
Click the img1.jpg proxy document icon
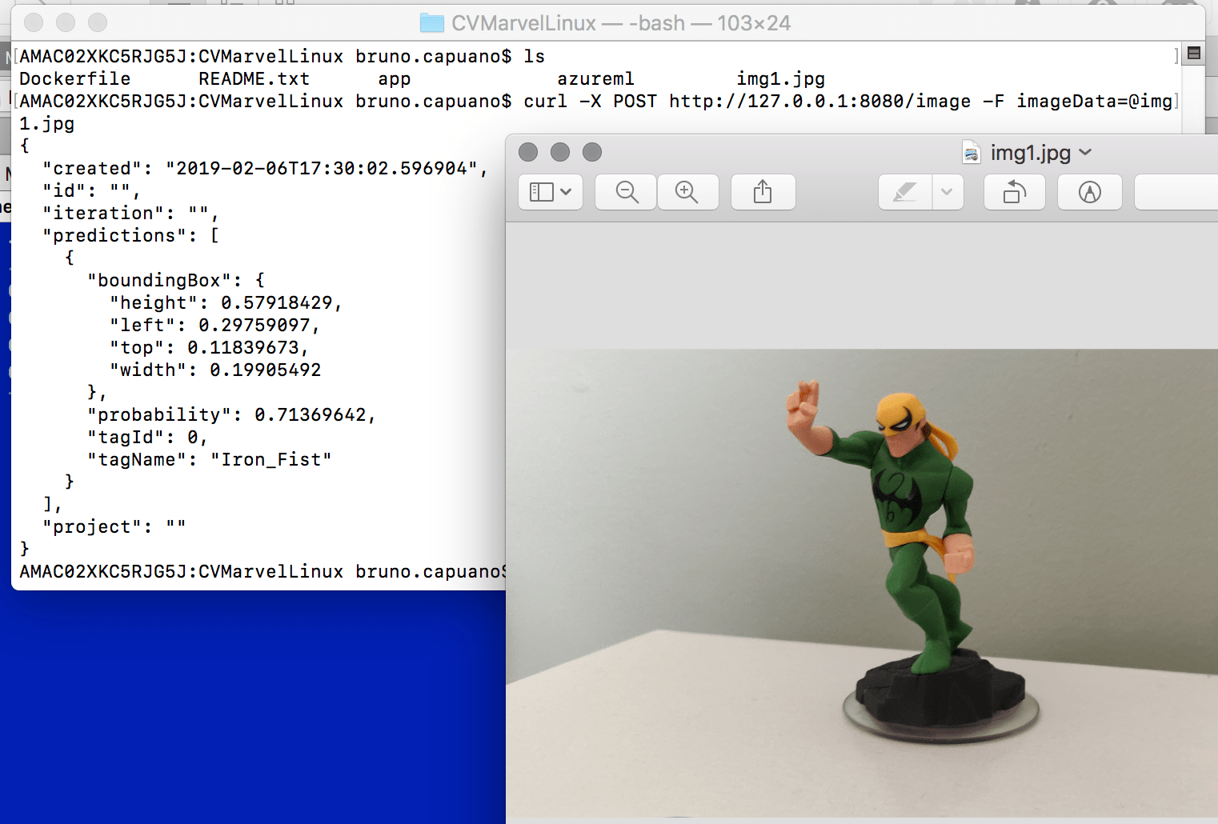(971, 152)
